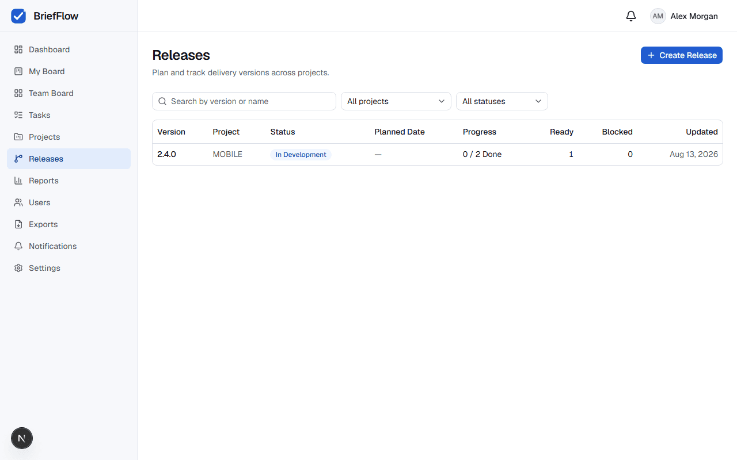
Task: Click the Projects folder icon
Action: (x=18, y=137)
